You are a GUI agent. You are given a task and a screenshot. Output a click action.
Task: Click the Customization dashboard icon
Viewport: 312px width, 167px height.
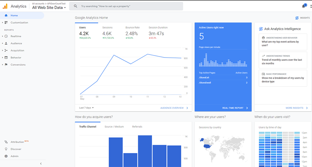[6, 23]
